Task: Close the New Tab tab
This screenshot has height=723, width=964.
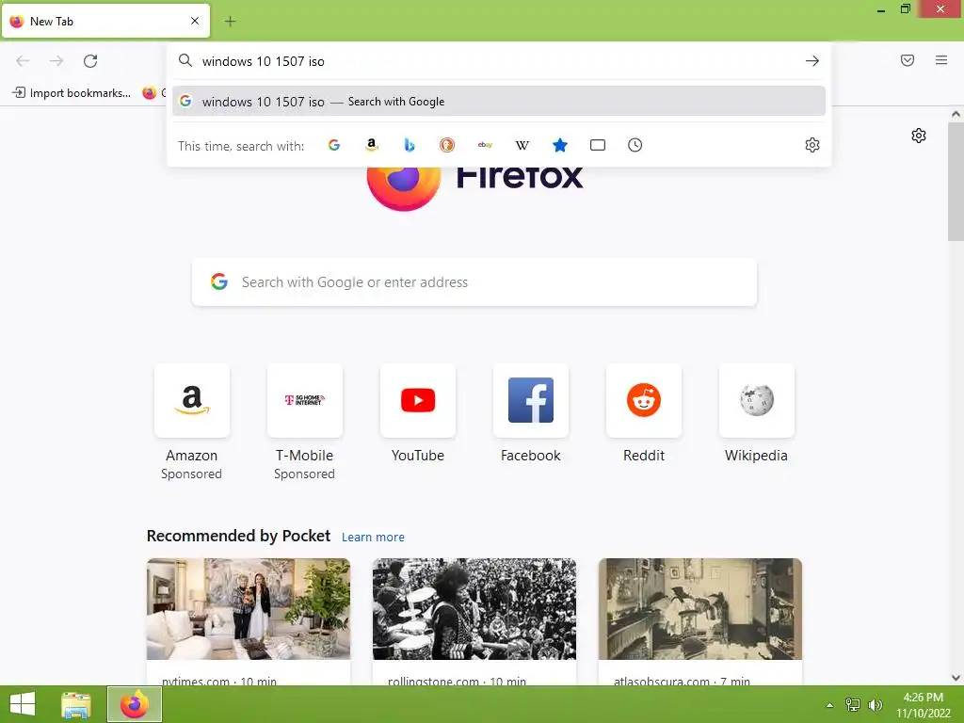Action: coord(195,21)
